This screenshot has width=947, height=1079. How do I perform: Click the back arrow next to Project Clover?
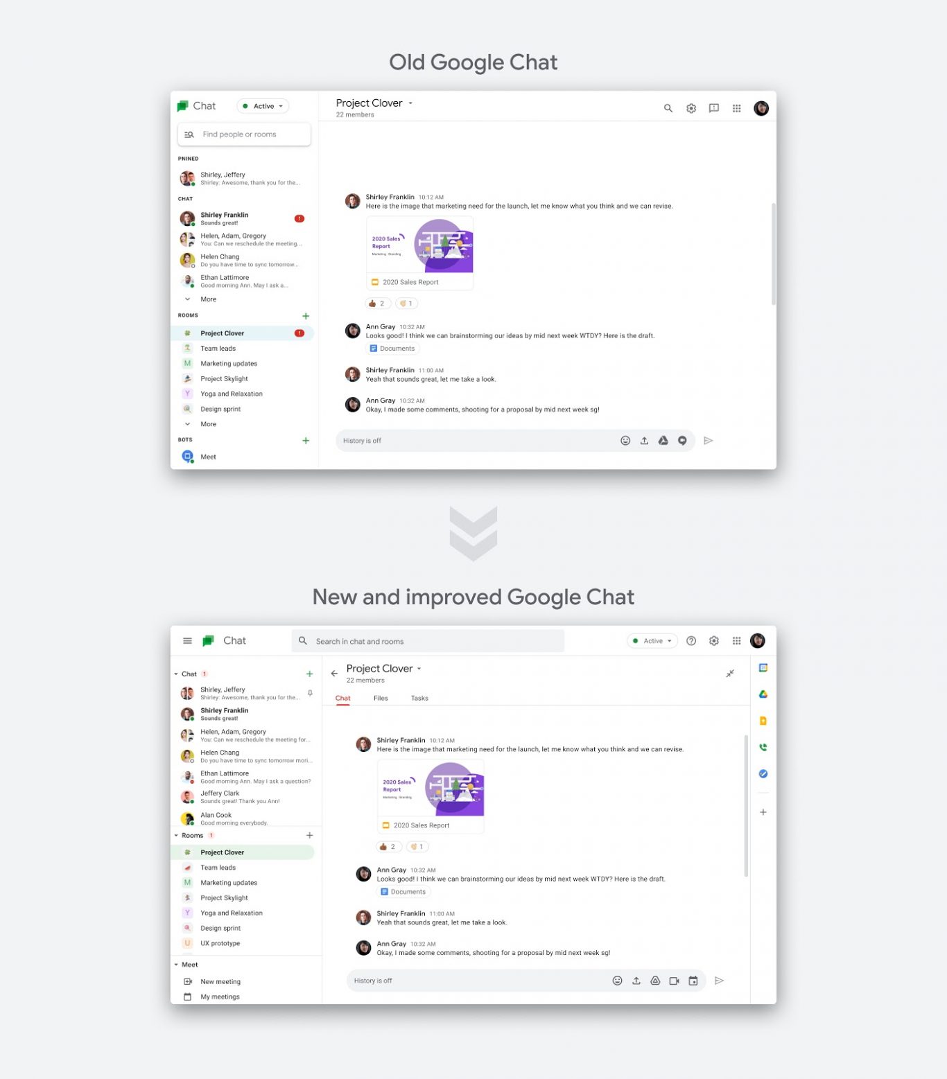tap(334, 673)
